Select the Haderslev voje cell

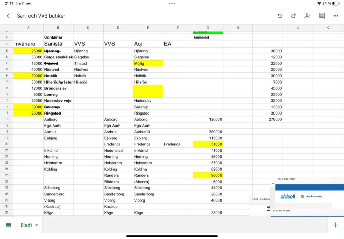click(58, 101)
